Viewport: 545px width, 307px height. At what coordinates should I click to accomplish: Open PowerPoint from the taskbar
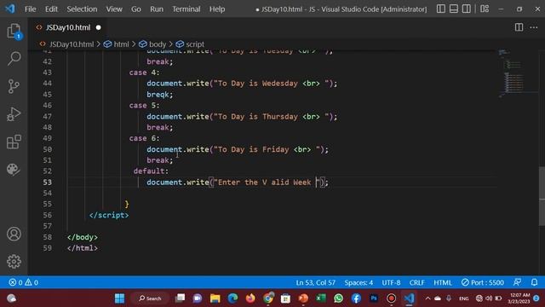coord(303,298)
